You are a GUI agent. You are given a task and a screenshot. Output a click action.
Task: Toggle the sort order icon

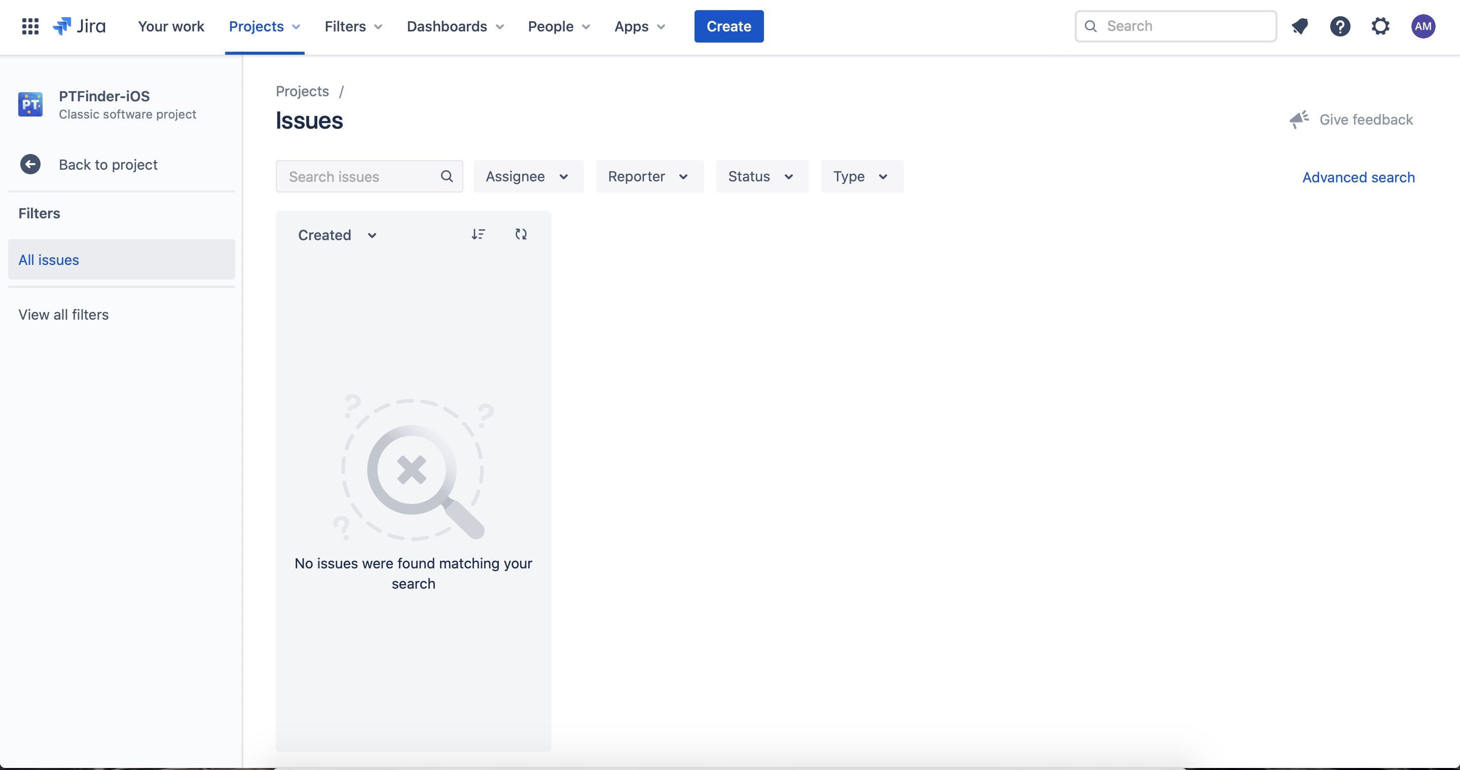(479, 235)
